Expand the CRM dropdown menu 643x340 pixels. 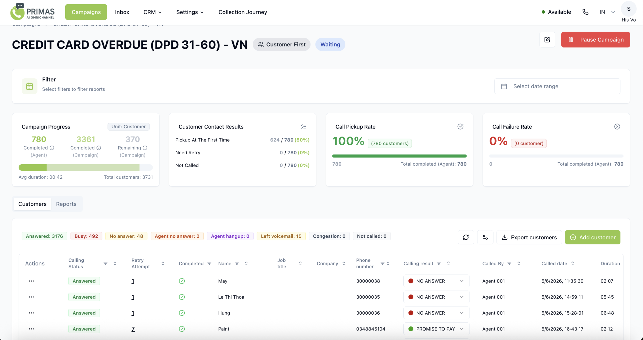tap(152, 12)
